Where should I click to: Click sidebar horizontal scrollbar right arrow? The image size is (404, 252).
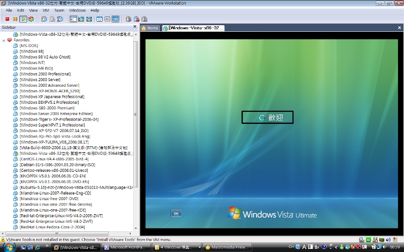(x=130, y=233)
